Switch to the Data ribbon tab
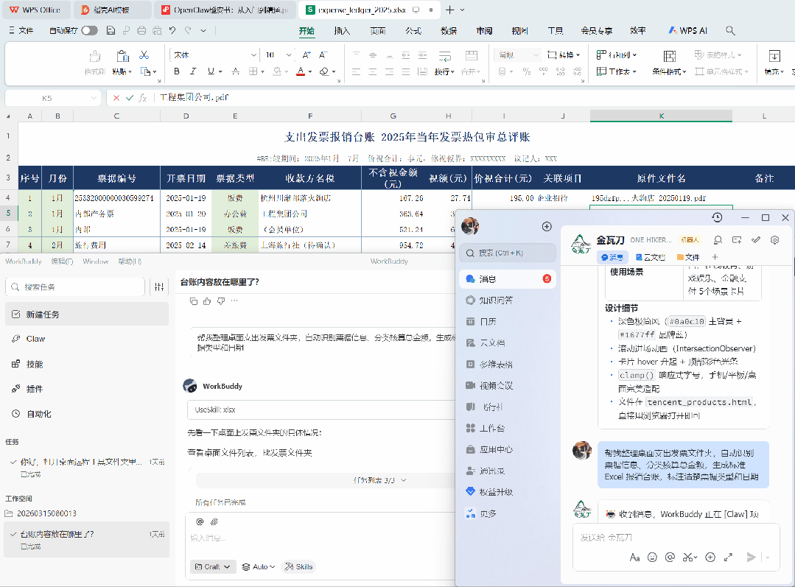This screenshot has height=587, width=795. 449,30
